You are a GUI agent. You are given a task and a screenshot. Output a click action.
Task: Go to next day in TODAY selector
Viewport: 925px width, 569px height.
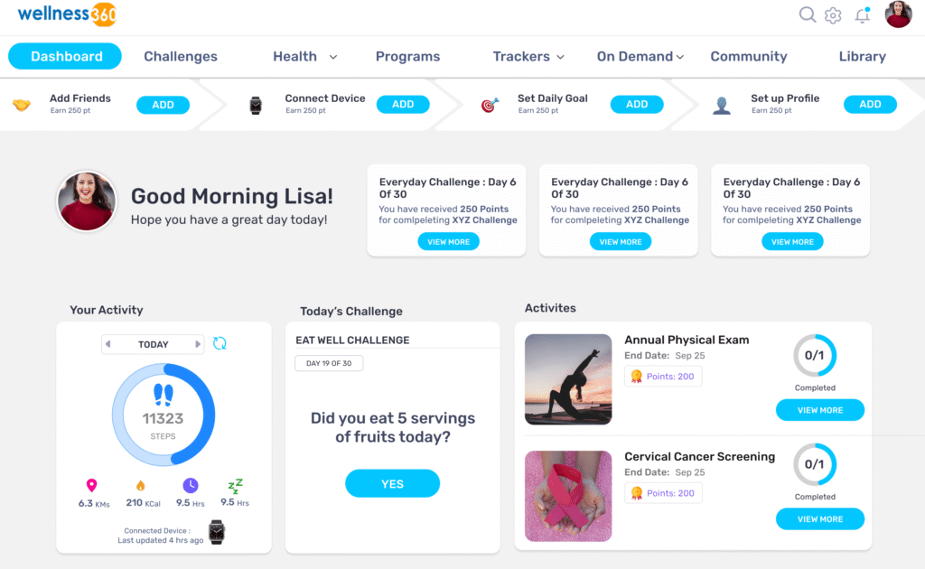coord(198,344)
